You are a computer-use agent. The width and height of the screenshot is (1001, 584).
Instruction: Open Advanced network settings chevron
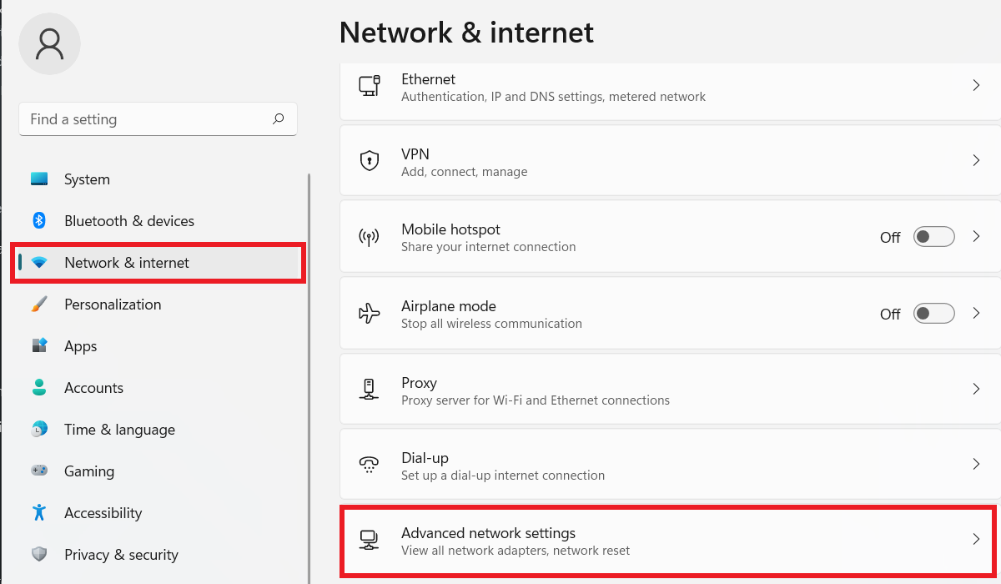[976, 540]
